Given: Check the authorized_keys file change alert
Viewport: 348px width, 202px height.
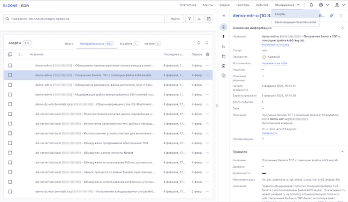Looking at the screenshot, I should (10, 85).
